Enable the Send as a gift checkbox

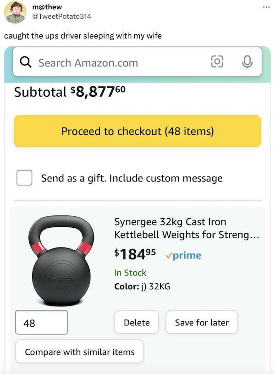24,178
